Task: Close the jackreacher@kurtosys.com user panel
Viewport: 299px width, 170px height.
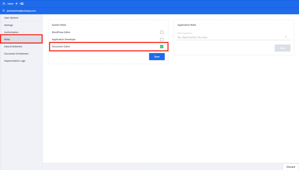Action: click(4, 11)
